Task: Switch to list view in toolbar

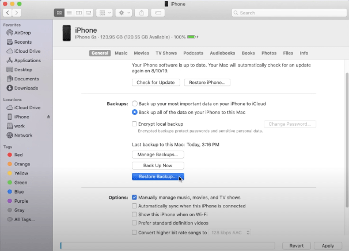Action: pyautogui.click(x=69, y=13)
